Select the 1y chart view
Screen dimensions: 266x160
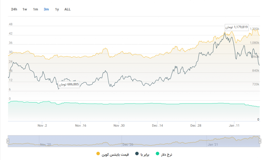tap(57, 9)
